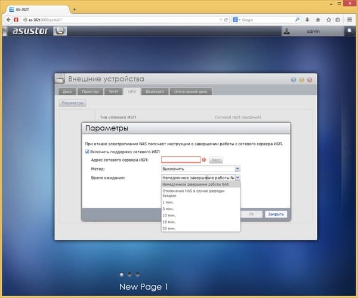Choose 5 мин. wait time option

200,209
